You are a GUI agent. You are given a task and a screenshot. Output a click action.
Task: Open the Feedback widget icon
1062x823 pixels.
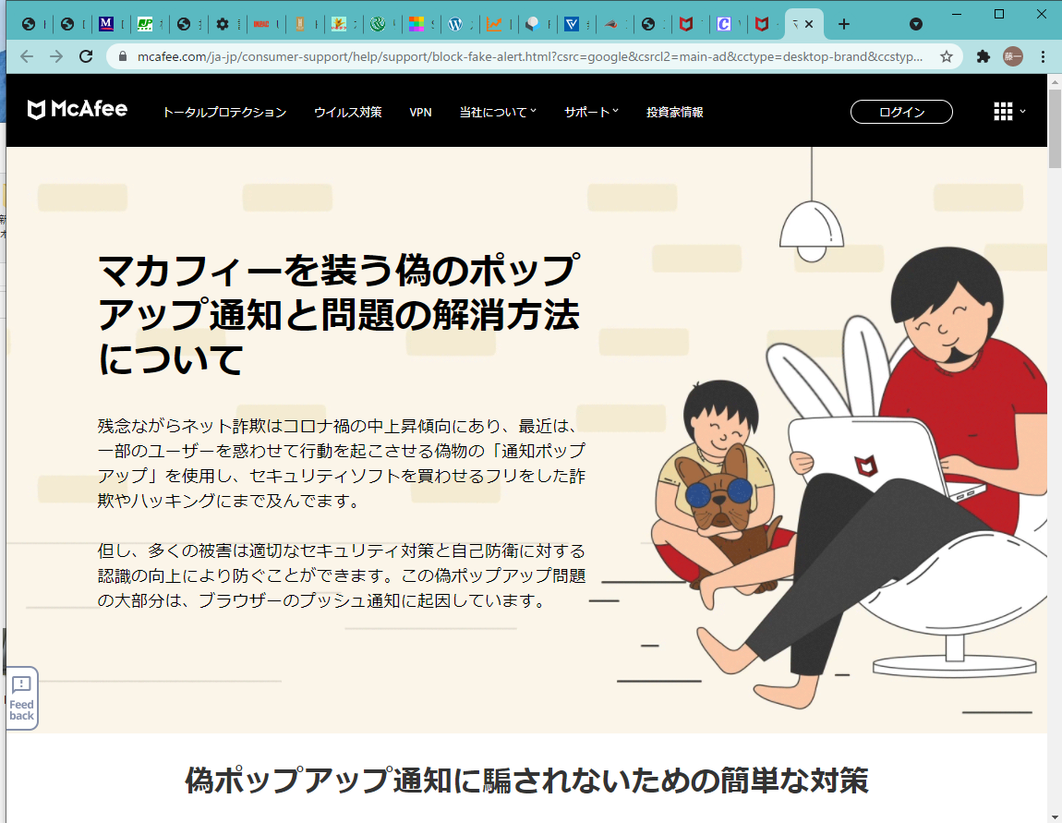tap(22, 697)
